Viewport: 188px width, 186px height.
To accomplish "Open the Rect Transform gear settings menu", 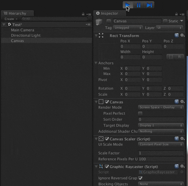I will coord(182,35).
